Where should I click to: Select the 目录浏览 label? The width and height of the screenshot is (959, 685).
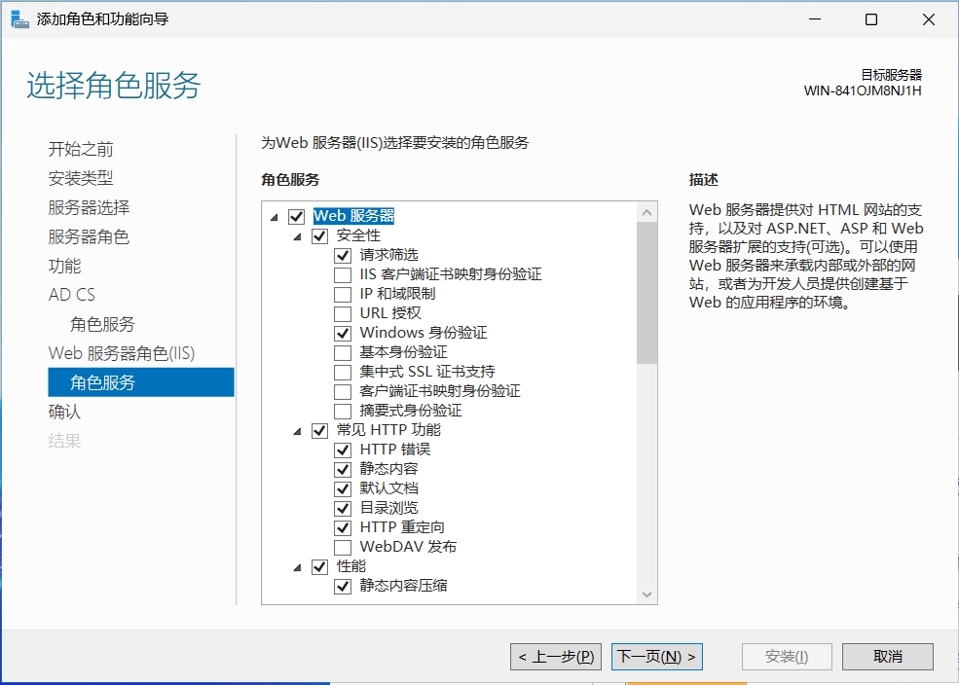pyautogui.click(x=389, y=508)
